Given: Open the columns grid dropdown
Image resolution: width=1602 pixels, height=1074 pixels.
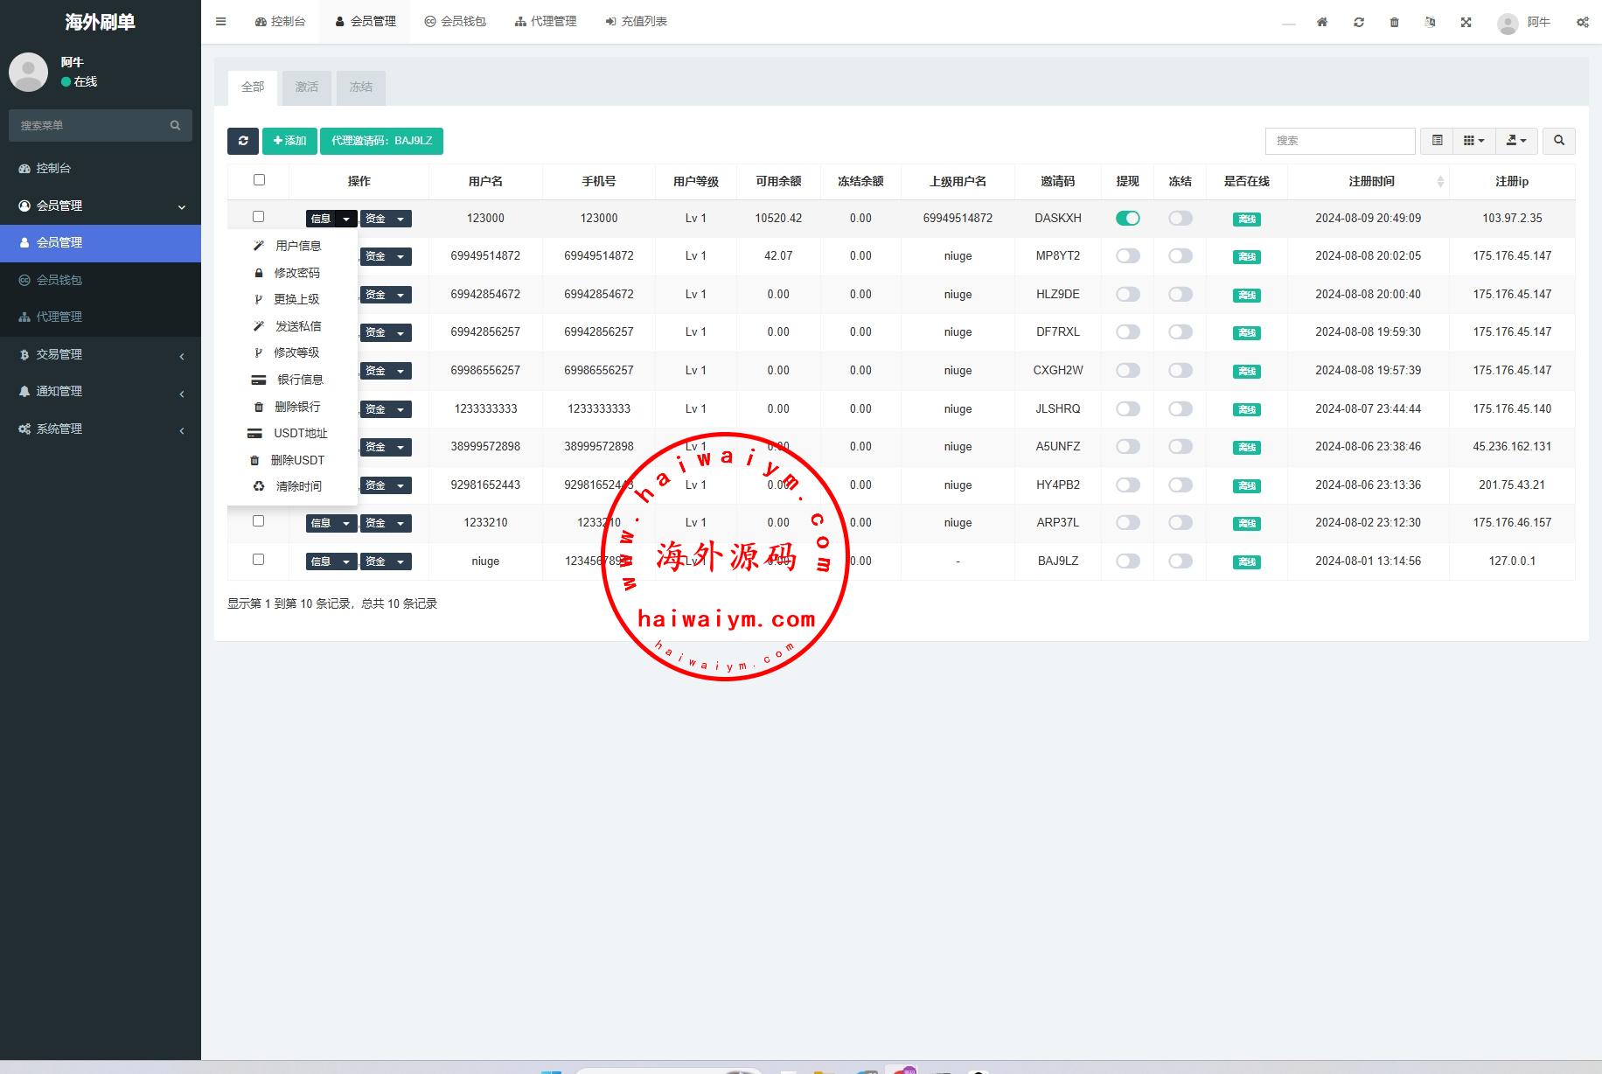Looking at the screenshot, I should pyautogui.click(x=1473, y=141).
